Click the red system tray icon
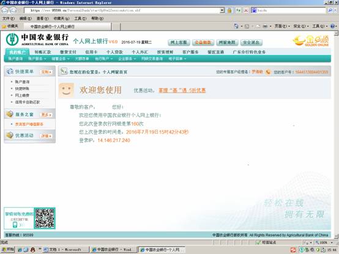The width and height of the screenshot is (339, 254). pyautogui.click(x=293, y=250)
